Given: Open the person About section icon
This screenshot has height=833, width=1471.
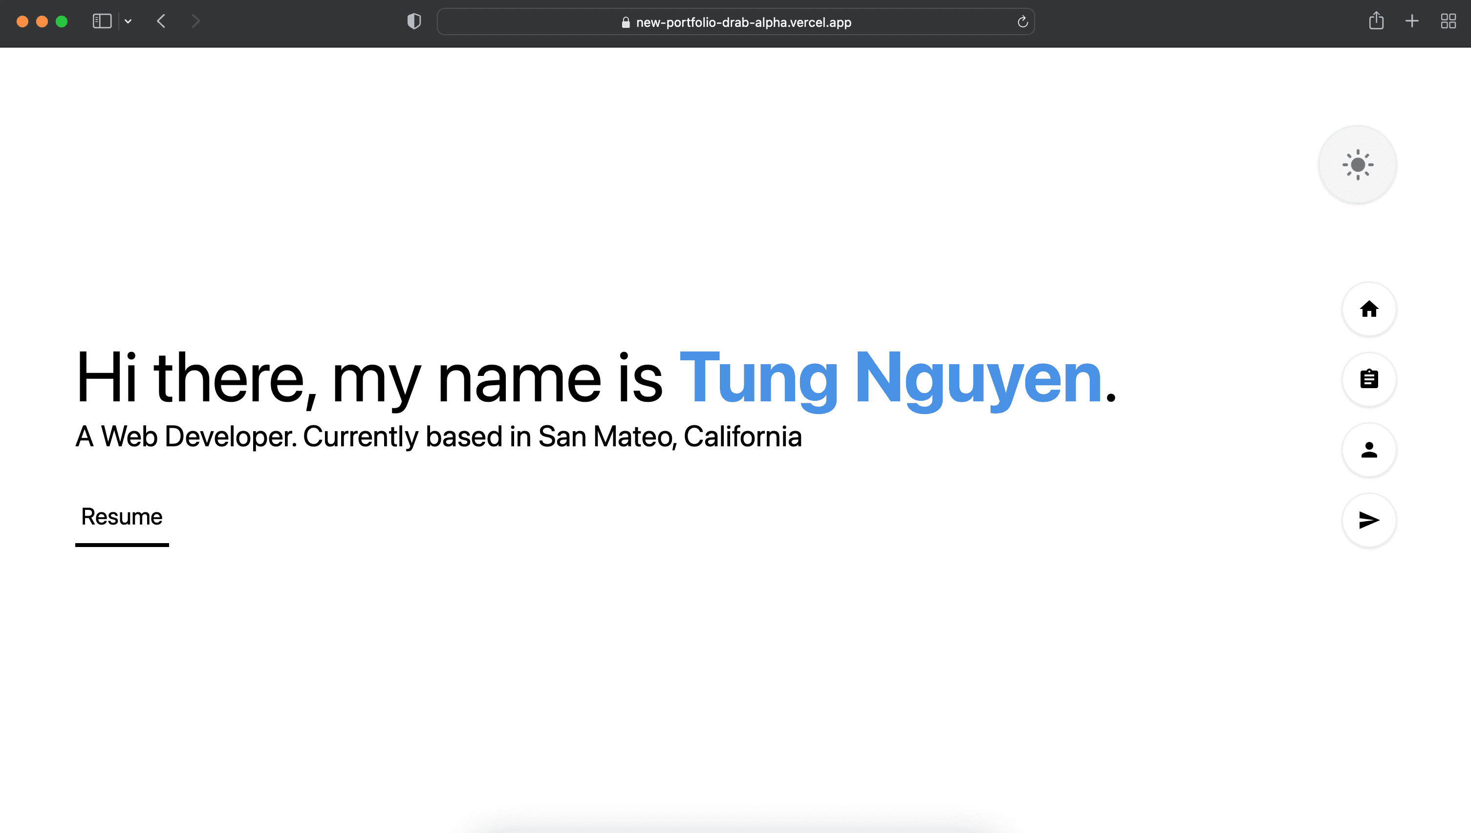Looking at the screenshot, I should [x=1369, y=450].
